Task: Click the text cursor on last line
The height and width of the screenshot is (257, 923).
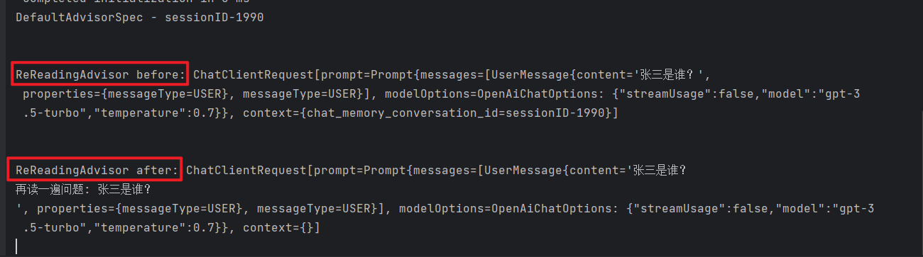Action: click(x=16, y=246)
